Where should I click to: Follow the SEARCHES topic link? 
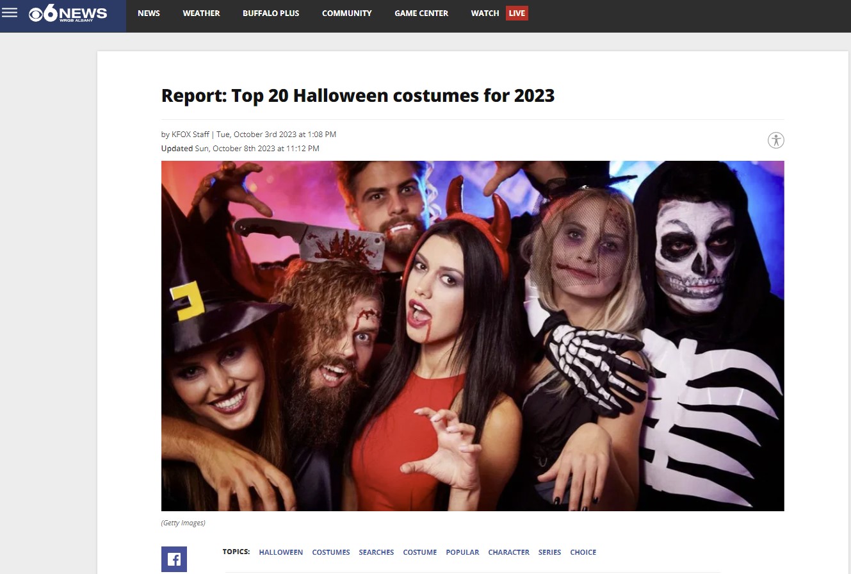coord(376,552)
